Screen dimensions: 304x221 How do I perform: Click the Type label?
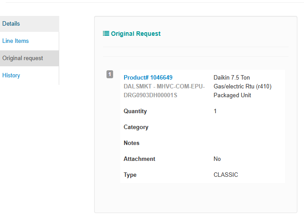(x=130, y=175)
